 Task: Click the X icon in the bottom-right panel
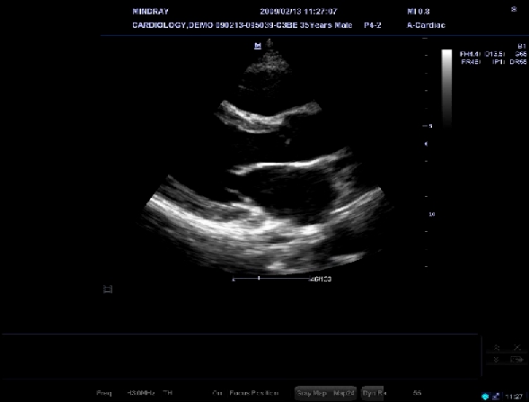[516, 347]
